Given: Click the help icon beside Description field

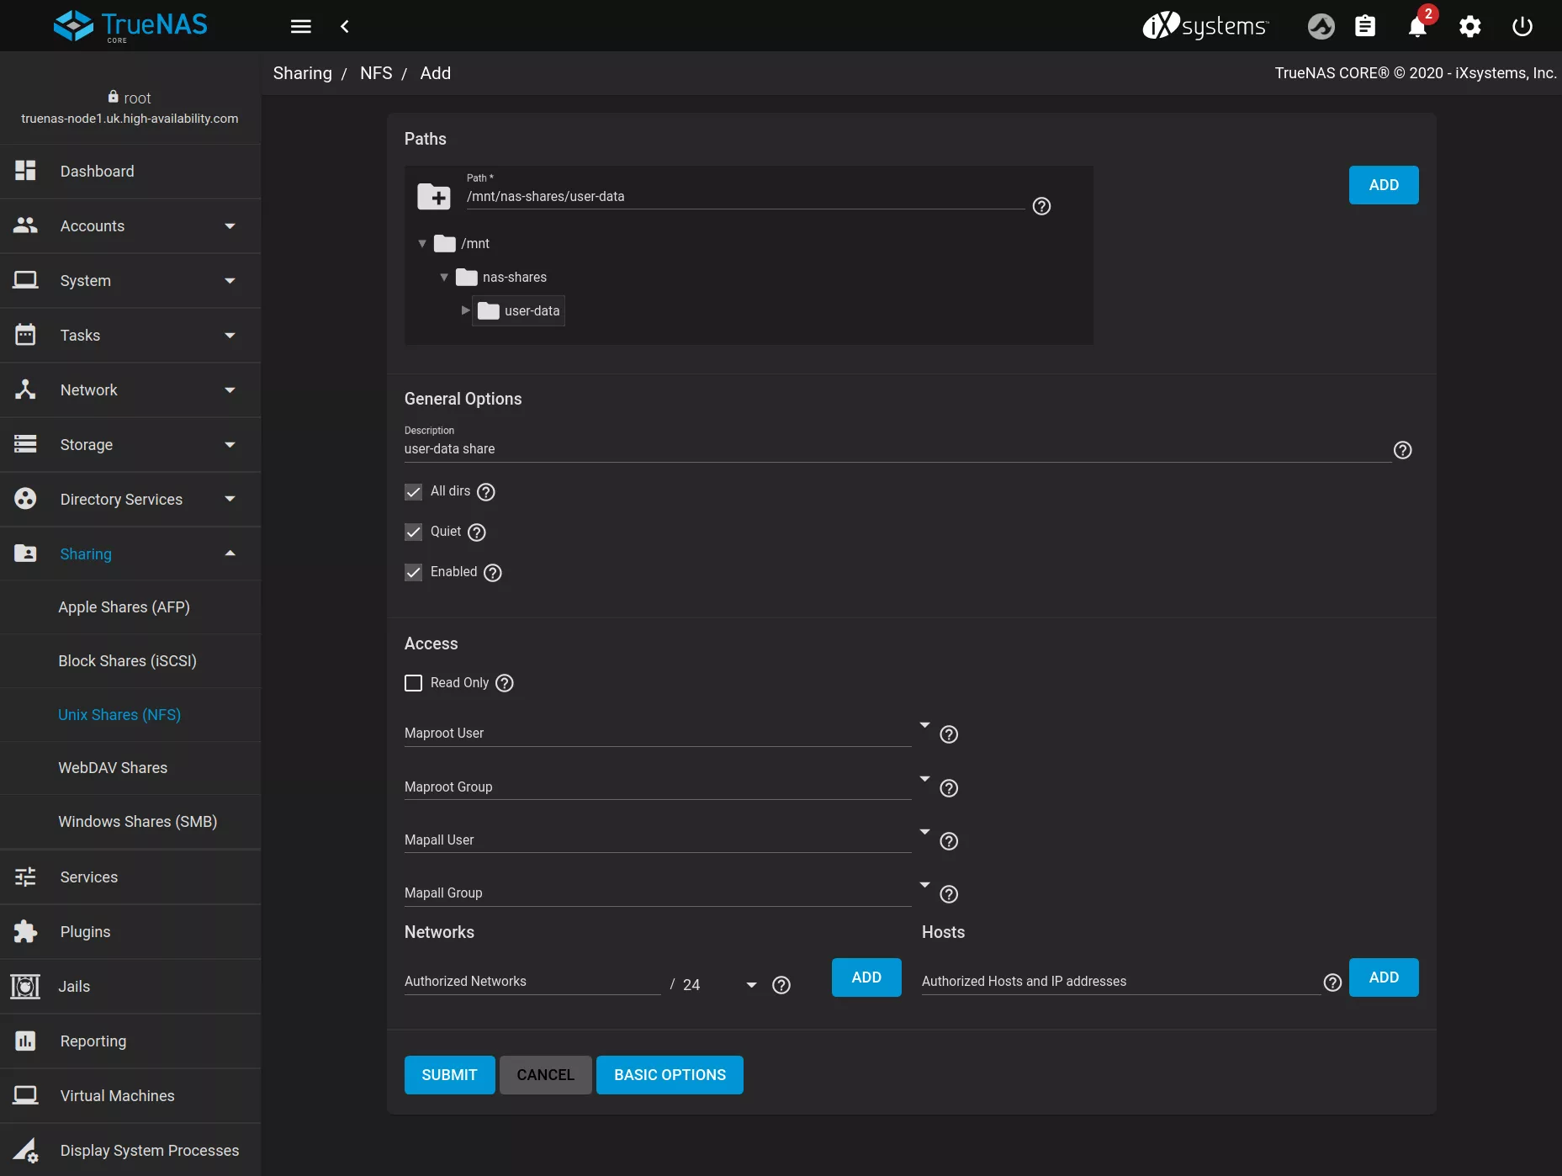Looking at the screenshot, I should click(x=1402, y=450).
